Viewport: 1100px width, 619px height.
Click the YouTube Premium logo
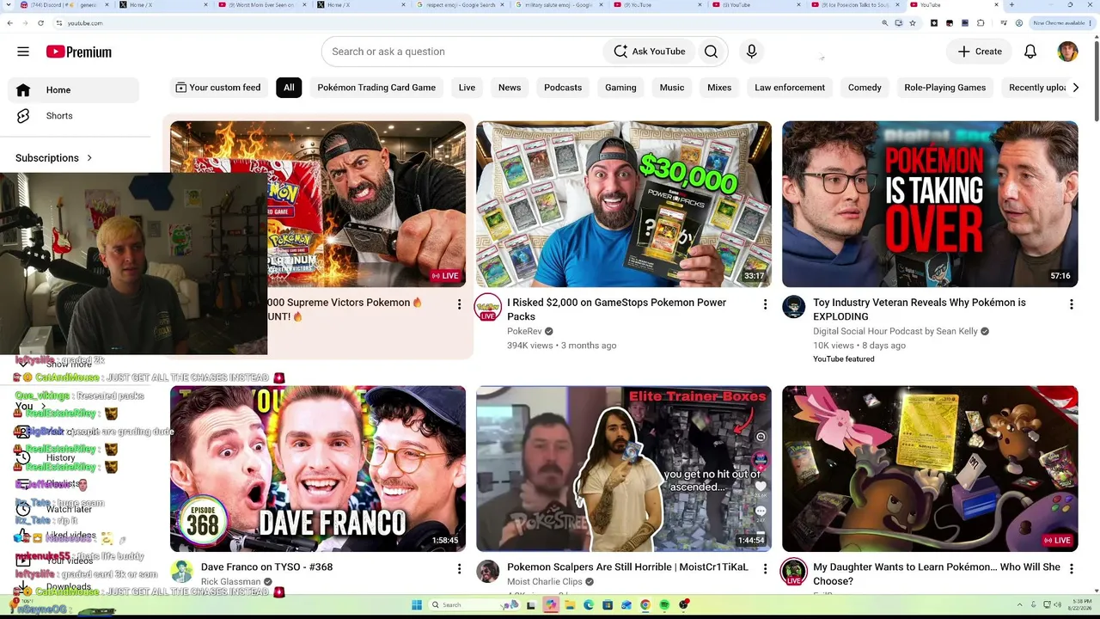(79, 52)
